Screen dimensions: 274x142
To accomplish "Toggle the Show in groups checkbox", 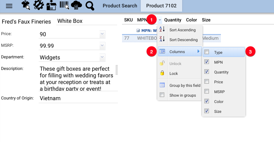I will pyautogui.click(x=162, y=95).
